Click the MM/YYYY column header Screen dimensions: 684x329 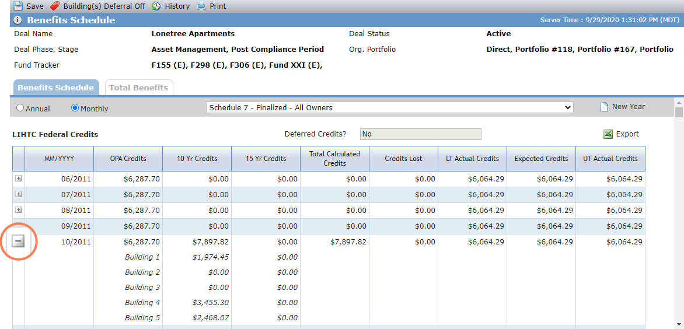tap(60, 159)
